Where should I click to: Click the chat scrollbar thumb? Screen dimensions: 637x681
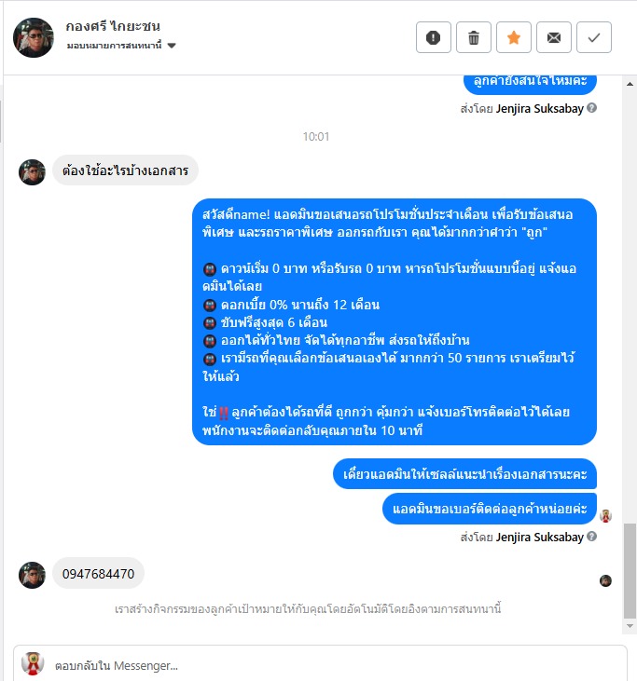point(630,571)
